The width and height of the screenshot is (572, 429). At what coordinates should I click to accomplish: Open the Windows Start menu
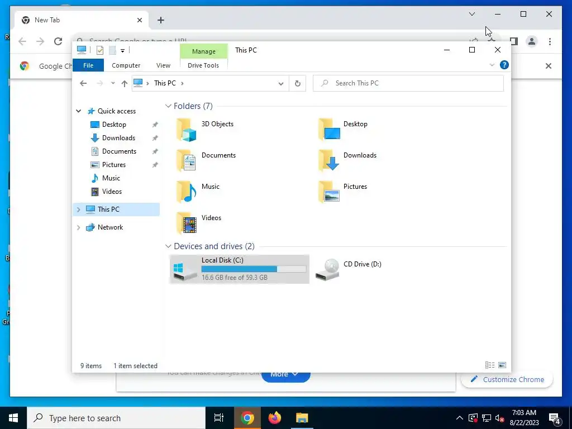click(x=13, y=418)
